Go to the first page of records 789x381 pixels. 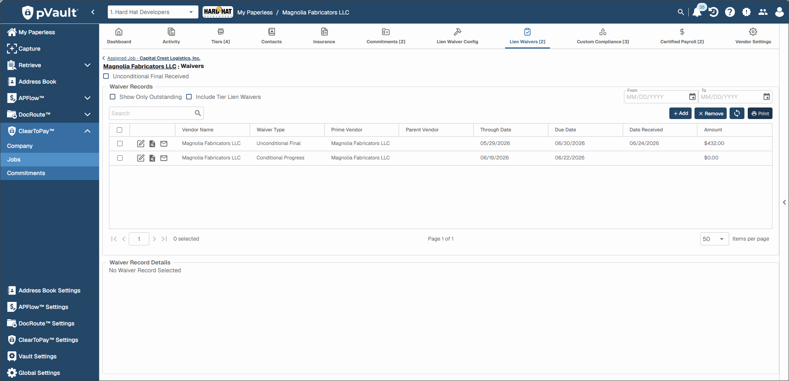point(114,239)
